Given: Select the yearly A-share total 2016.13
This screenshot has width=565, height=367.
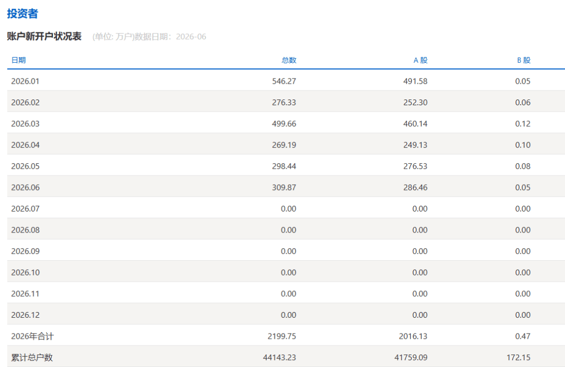Looking at the screenshot, I should (x=413, y=336).
